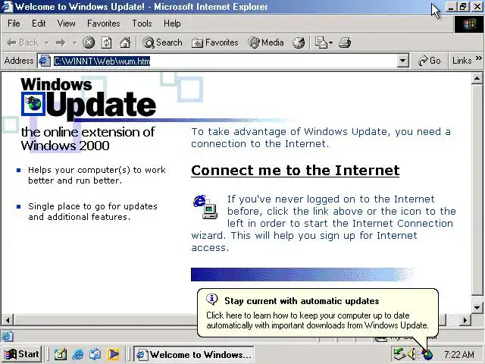Click the Go button
485x364 pixels.
click(430, 61)
